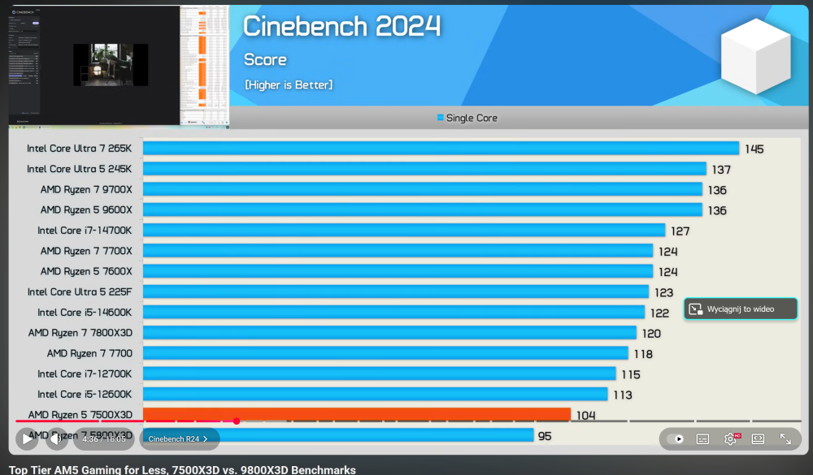Image resolution: width=813 pixels, height=475 pixels.
Task: Click the 'AMD Ryzen 7 7700' label
Action: tap(89, 353)
